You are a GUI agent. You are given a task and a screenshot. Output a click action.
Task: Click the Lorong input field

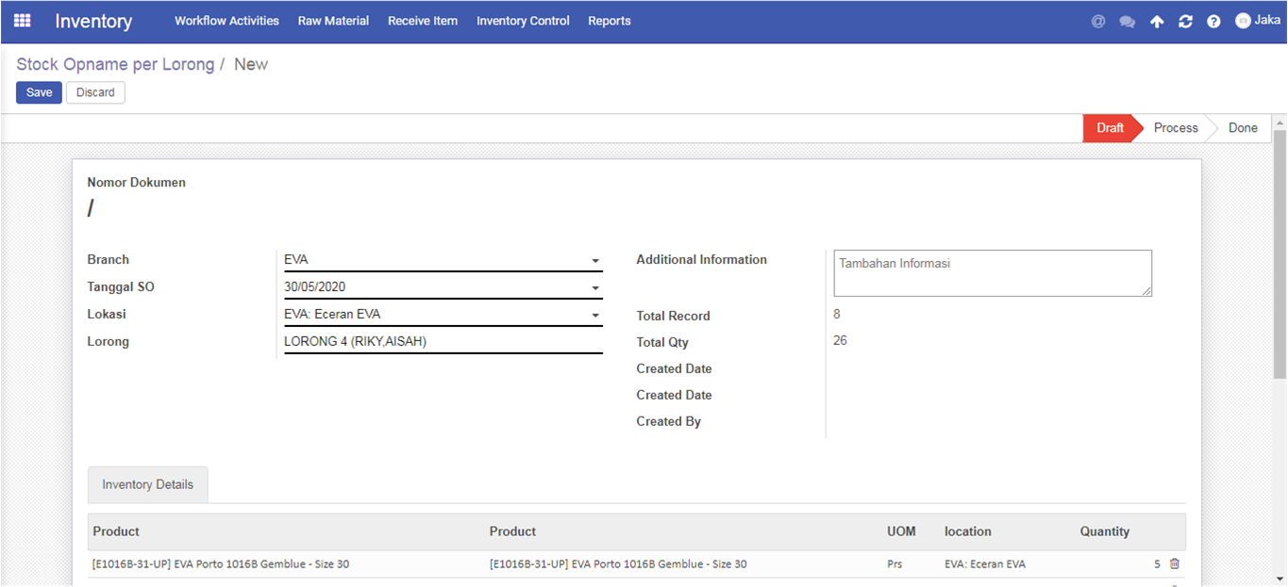tap(443, 342)
